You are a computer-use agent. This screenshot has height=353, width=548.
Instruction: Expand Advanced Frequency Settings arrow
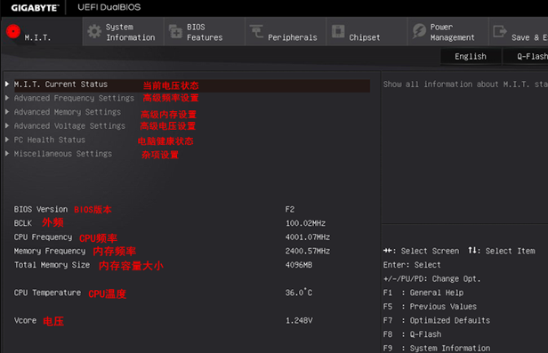point(7,98)
